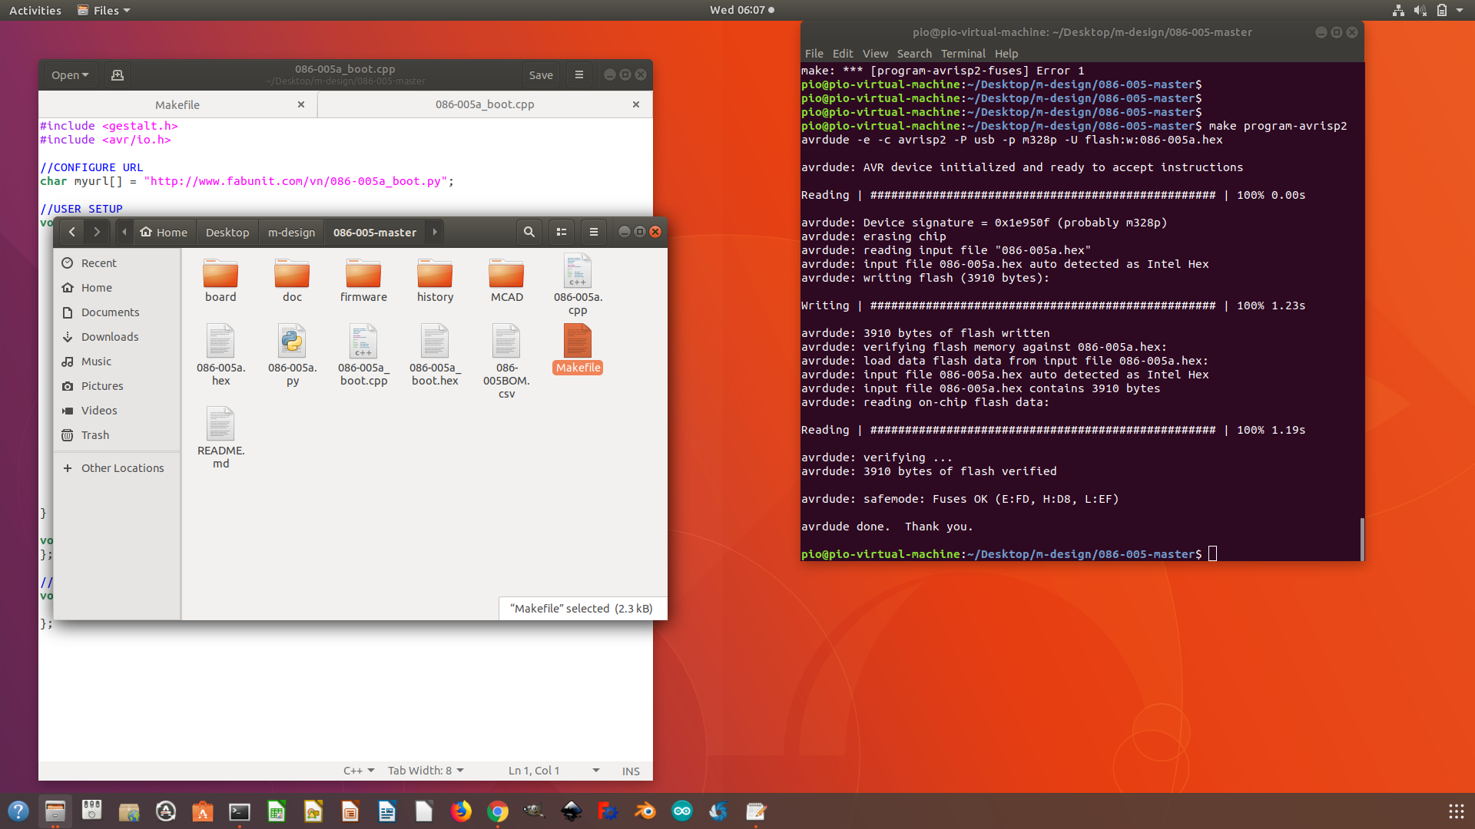Launch LibreOffice Impress from the dock
Screen dimensions: 1475x829
tap(350, 811)
